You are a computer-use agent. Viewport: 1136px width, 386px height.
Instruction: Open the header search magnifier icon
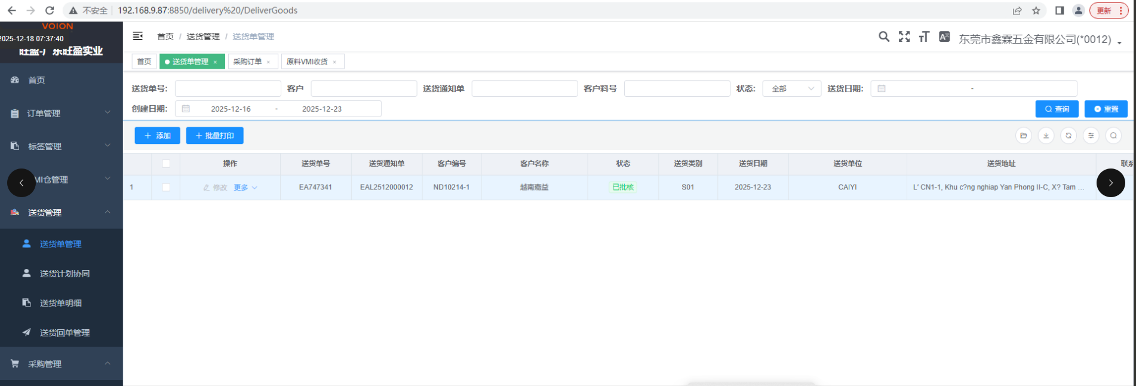(884, 36)
